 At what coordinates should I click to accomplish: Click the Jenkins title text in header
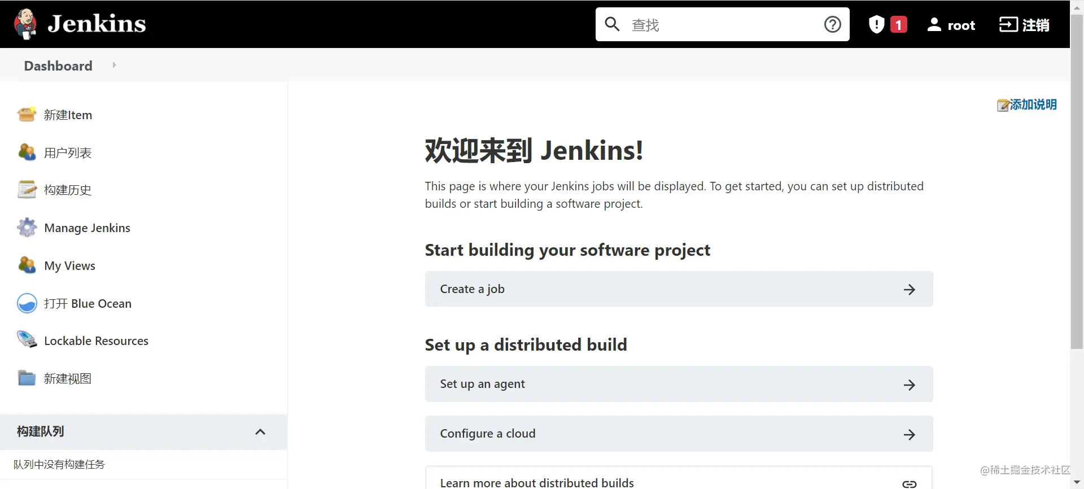(x=97, y=24)
